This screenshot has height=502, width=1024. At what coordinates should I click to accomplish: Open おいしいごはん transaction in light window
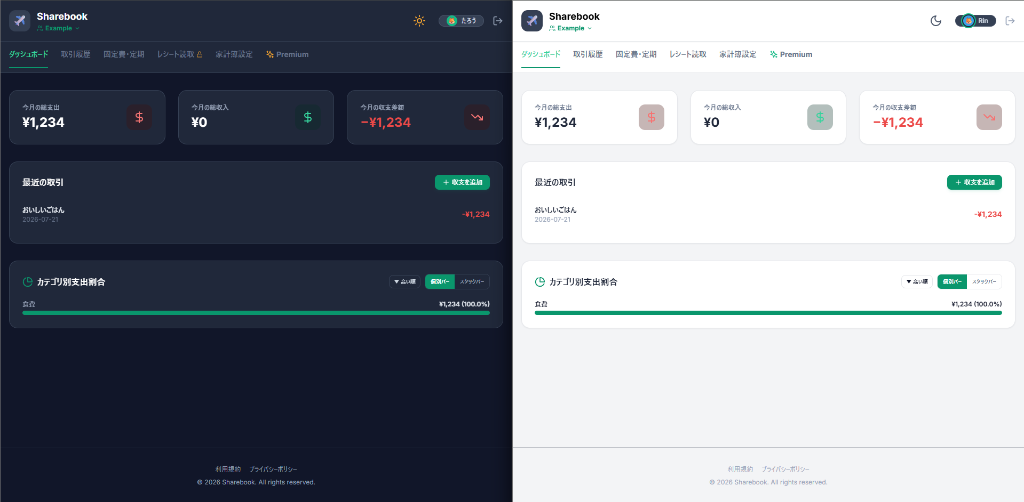click(768, 214)
